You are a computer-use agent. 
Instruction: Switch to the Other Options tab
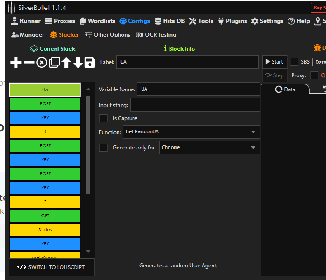[107, 35]
